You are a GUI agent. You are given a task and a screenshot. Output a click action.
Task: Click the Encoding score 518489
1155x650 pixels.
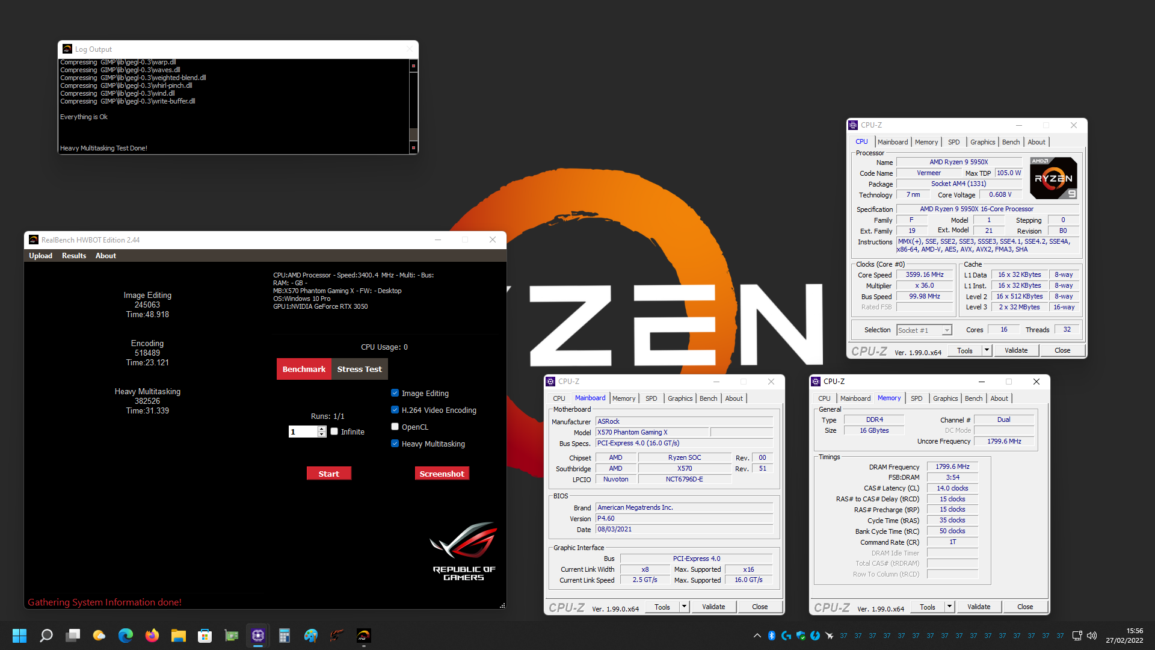pyautogui.click(x=147, y=353)
